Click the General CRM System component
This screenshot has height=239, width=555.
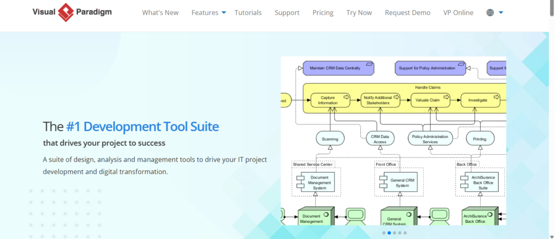coord(398,182)
